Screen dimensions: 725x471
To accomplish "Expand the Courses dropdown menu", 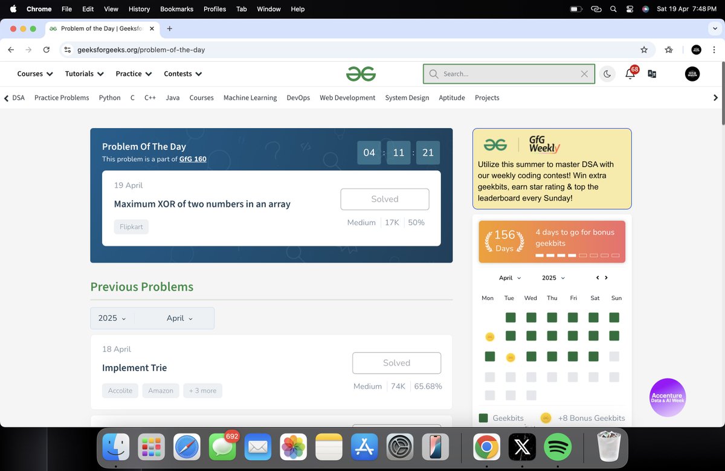I will 35,74.
